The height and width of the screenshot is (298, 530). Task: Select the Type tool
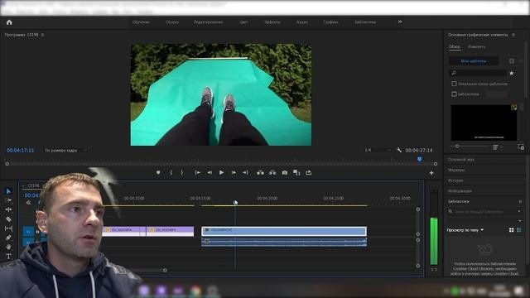[8, 257]
